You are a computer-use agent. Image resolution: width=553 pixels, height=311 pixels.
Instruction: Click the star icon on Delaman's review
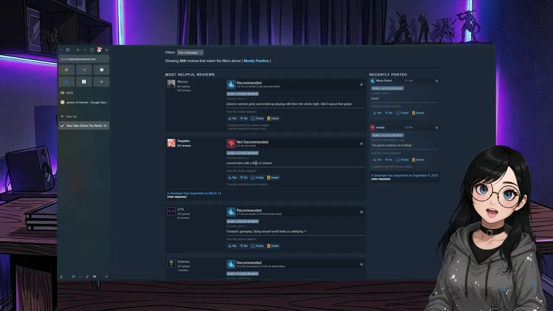(362, 264)
